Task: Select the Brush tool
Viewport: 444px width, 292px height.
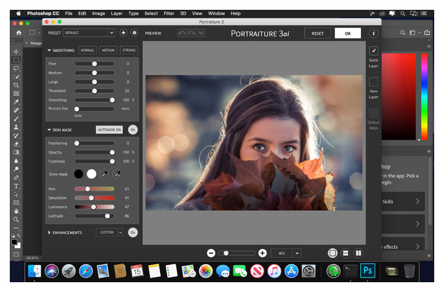Action: (x=16, y=119)
